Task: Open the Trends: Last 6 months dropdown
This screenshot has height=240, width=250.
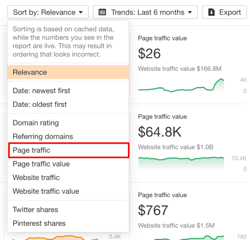Action: 145,12
